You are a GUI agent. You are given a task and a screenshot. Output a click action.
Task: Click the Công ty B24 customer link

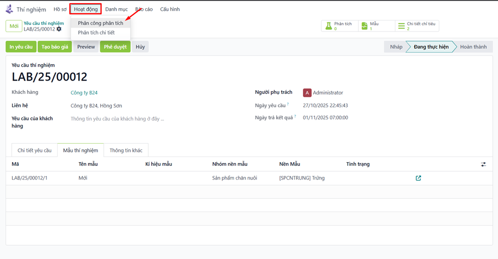pyautogui.click(x=84, y=93)
